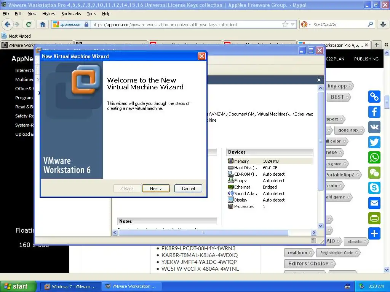Open the History menu
390x292 pixels.
48,14
